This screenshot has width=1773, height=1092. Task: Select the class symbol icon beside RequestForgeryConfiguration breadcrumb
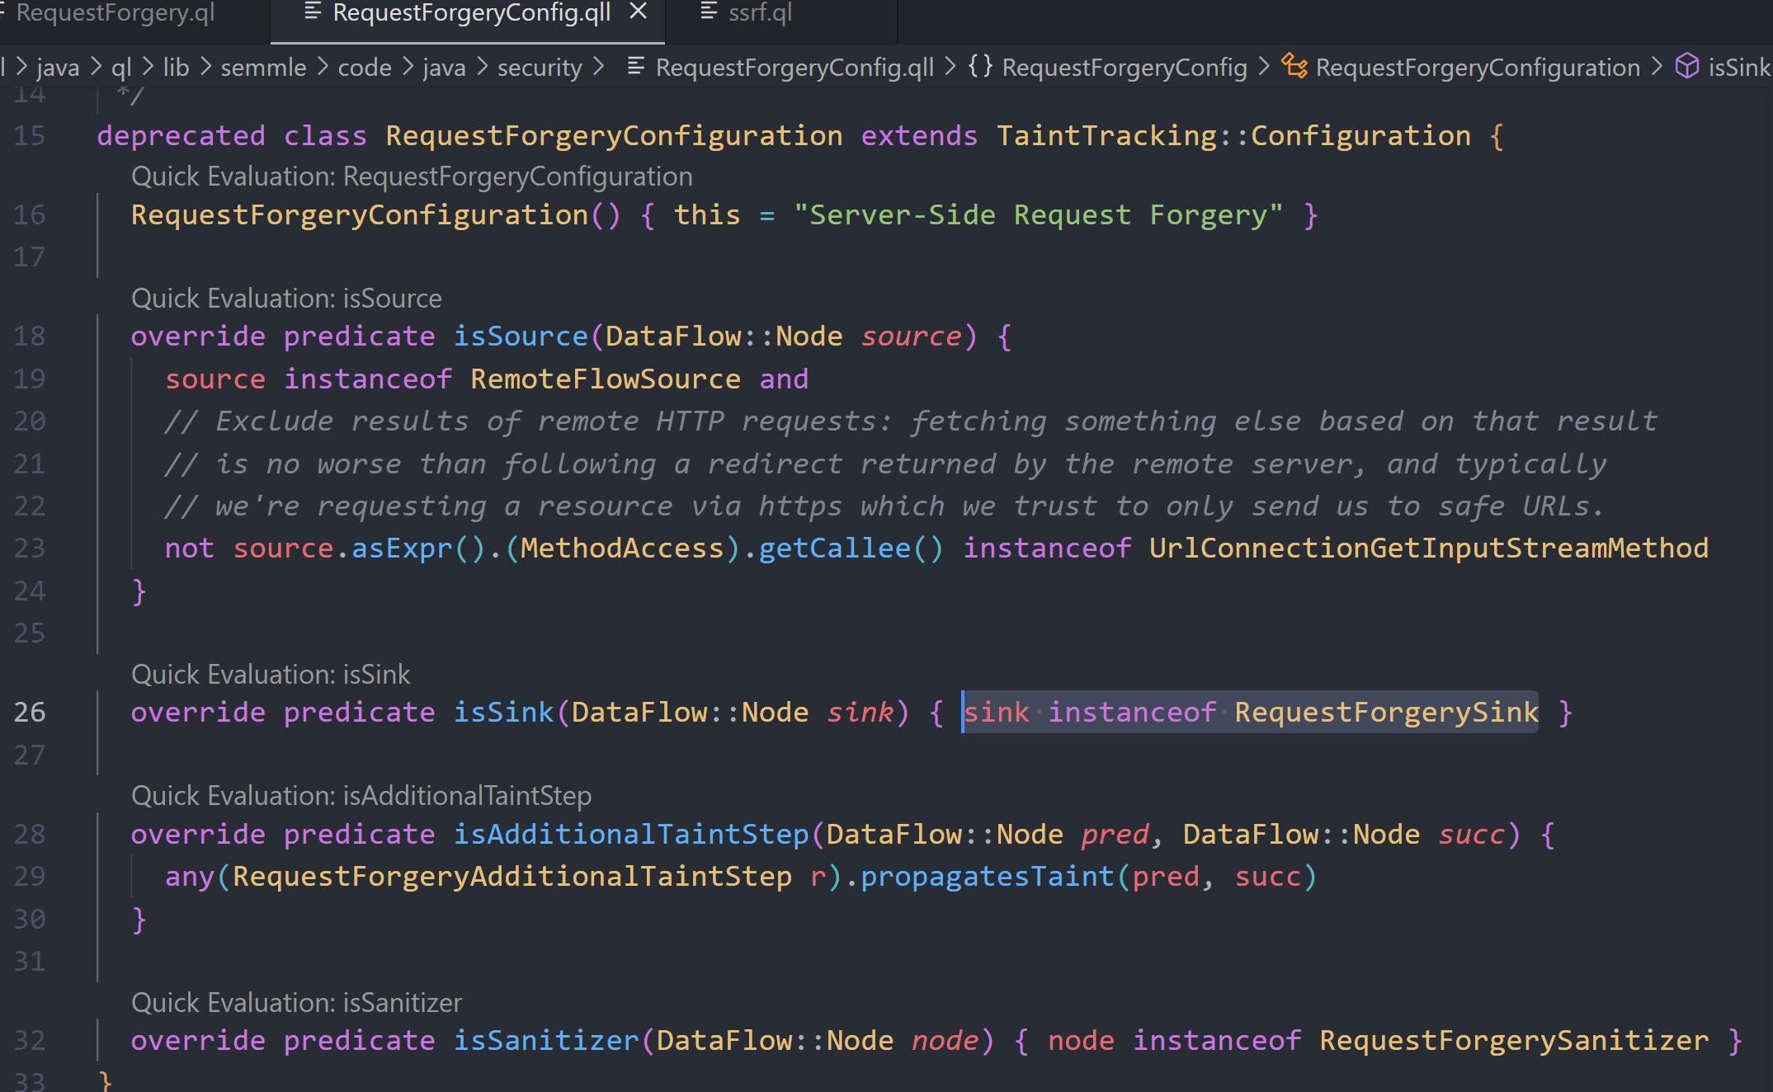pos(1294,67)
